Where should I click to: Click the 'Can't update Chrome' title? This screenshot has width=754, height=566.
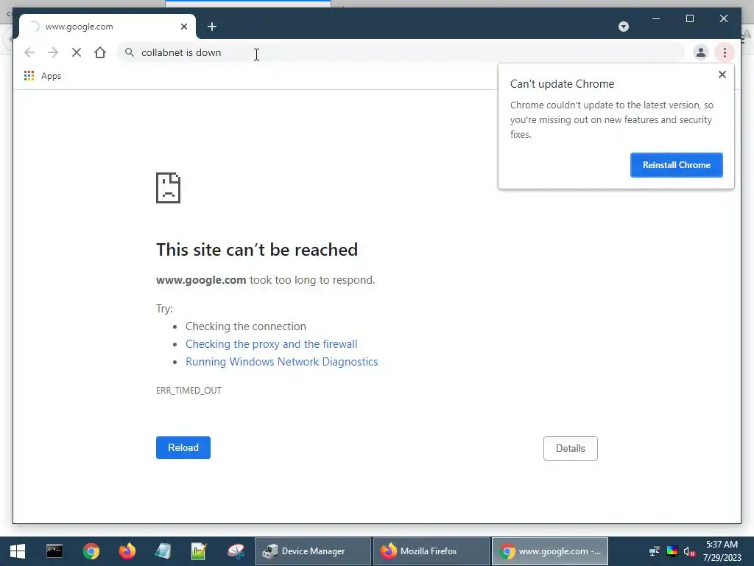pyautogui.click(x=562, y=84)
